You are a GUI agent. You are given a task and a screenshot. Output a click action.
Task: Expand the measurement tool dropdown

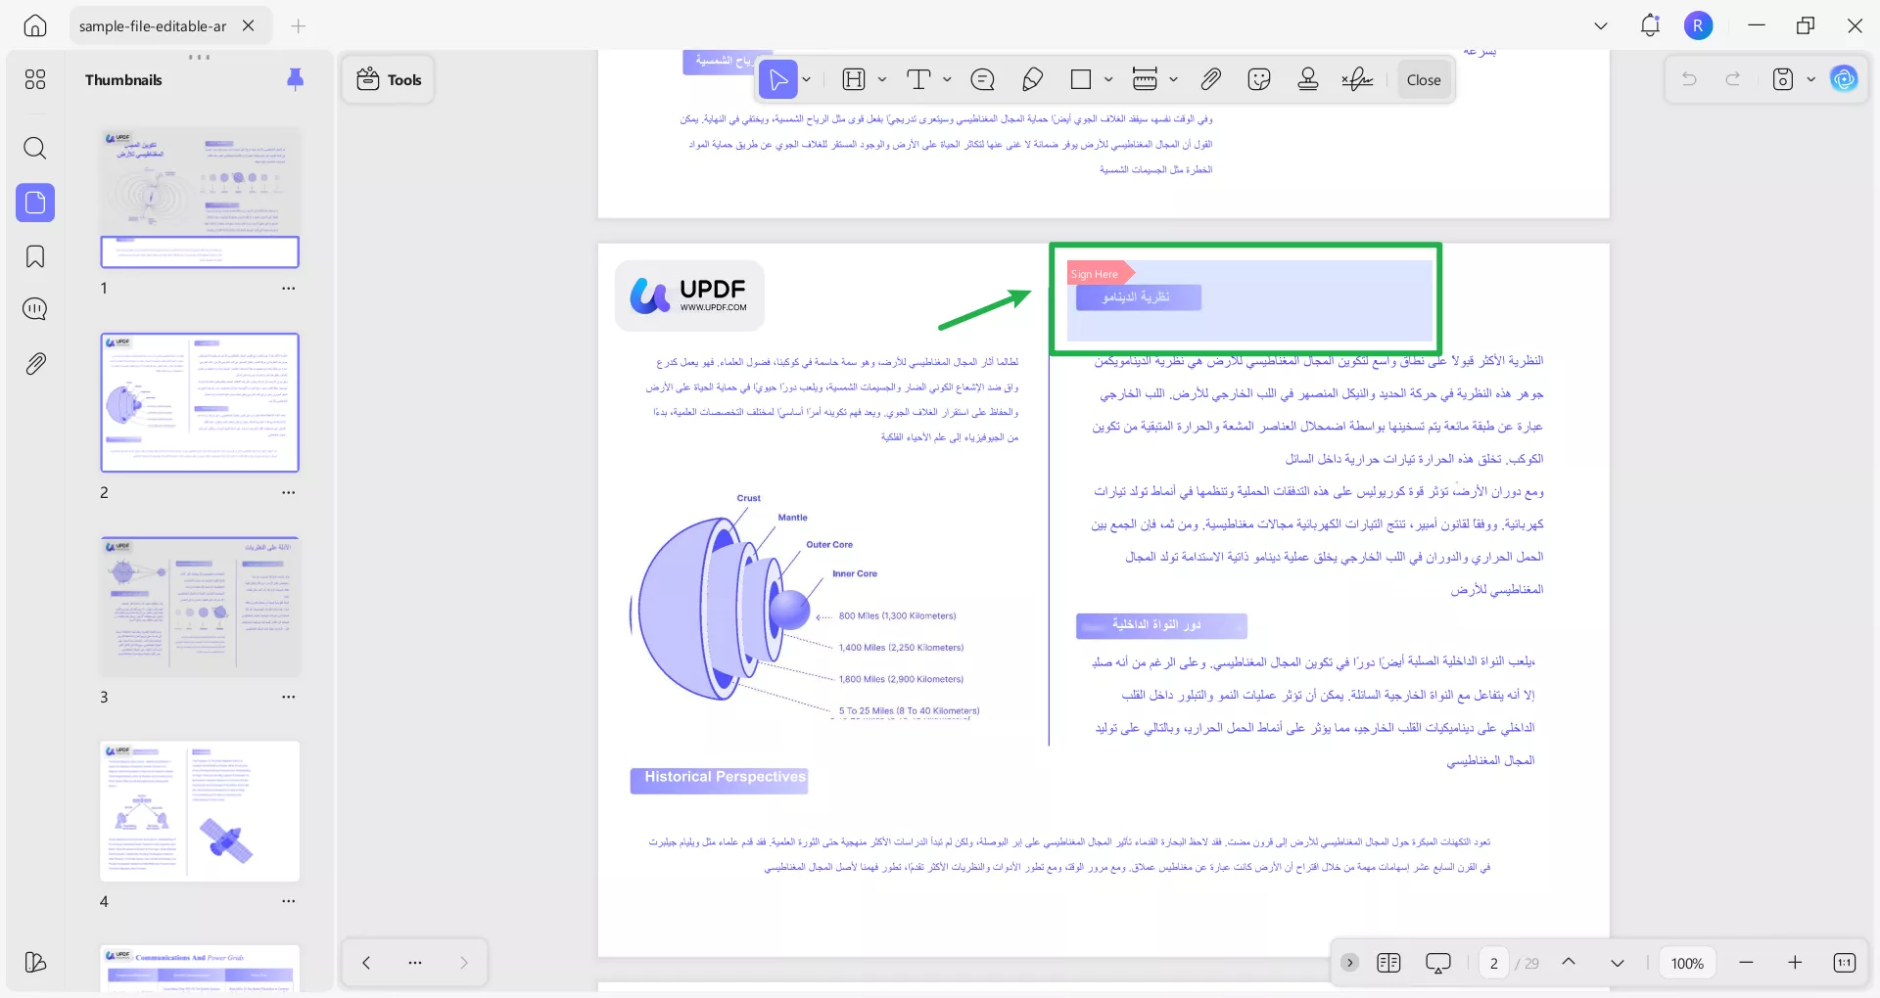1173,79
